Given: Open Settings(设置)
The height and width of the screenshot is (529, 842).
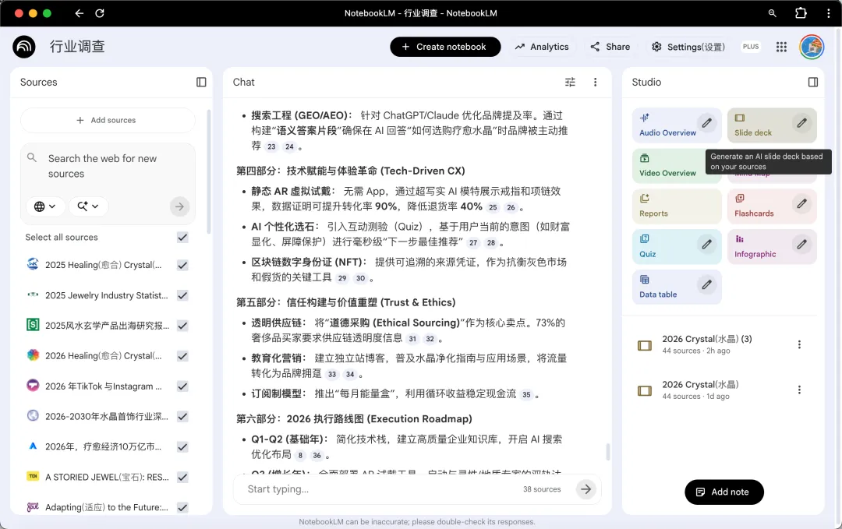Looking at the screenshot, I should point(688,47).
